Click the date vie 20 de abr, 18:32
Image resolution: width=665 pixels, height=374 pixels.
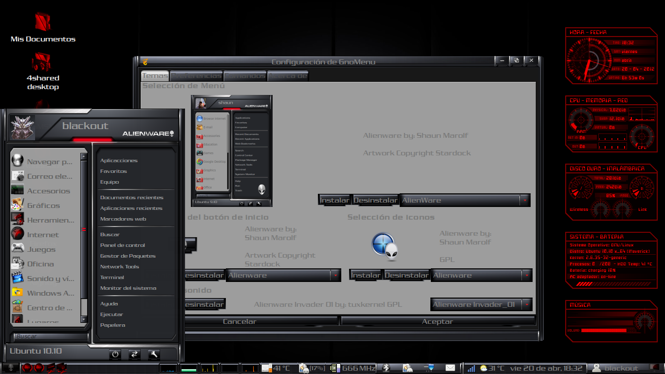tap(546, 369)
